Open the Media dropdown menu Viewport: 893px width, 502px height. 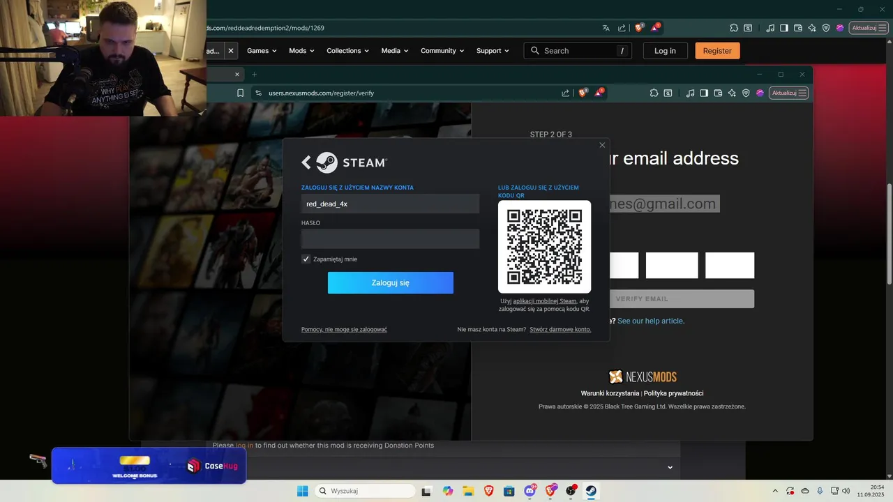point(394,51)
